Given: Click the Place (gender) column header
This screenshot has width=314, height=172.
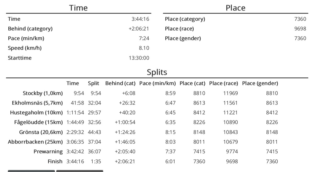Looking at the screenshot, I should click(260, 83).
